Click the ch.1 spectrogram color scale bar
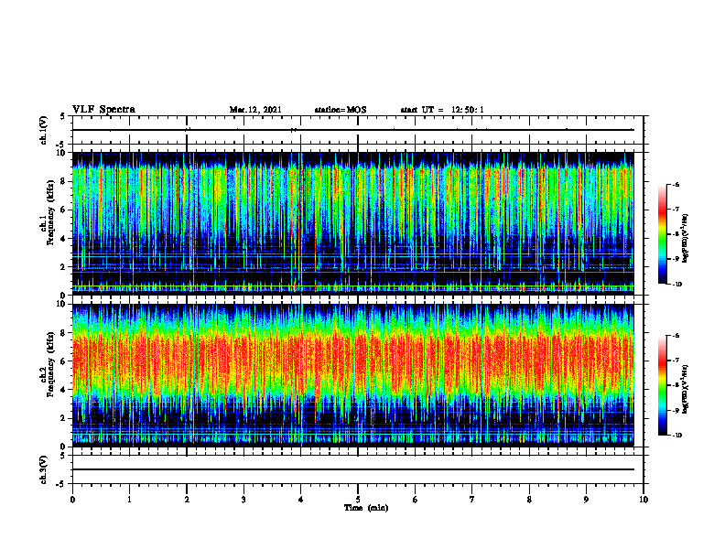This screenshot has height=560, width=725. point(662,234)
